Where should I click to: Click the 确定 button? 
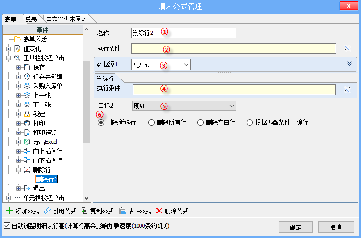(296, 227)
